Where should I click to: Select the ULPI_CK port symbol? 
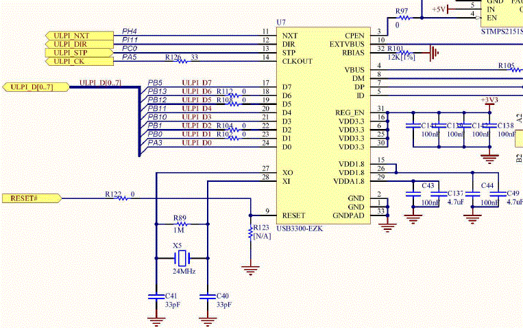[x=80, y=62]
